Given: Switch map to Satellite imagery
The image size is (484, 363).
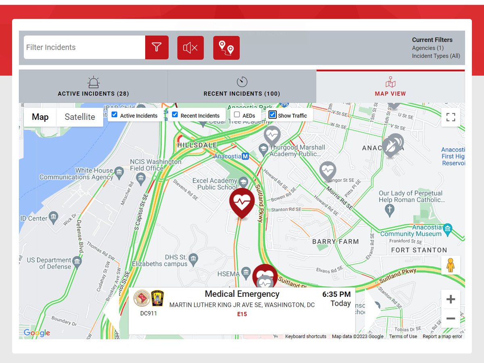Looking at the screenshot, I should tap(80, 117).
